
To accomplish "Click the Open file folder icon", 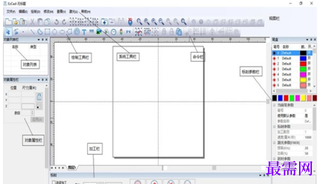I will coord(16,22).
